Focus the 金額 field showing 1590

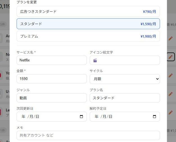click(x=52, y=79)
